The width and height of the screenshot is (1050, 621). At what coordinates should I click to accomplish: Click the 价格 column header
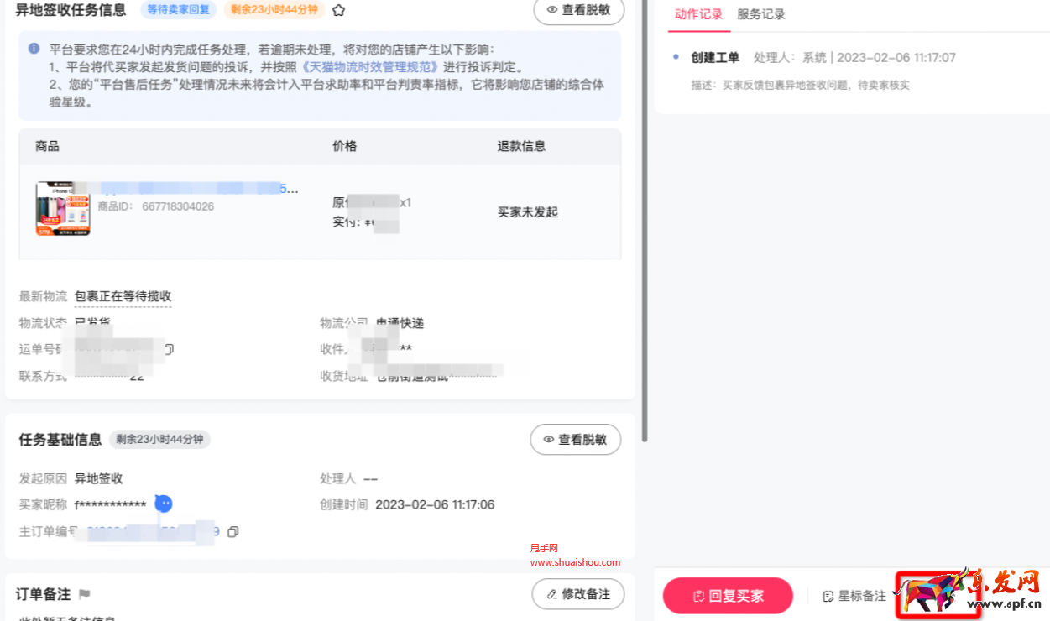point(345,146)
